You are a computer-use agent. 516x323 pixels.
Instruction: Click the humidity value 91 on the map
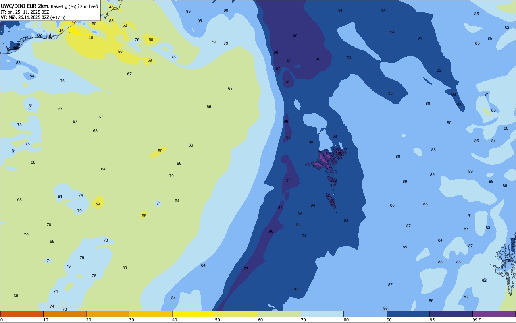(470, 216)
